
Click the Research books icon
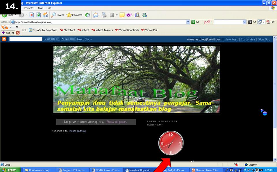[x=137, y=15]
